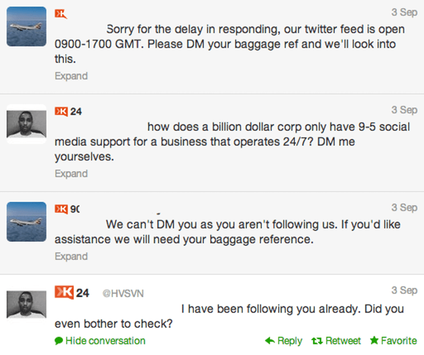Image resolution: width=424 pixels, height=355 pixels.
Task: Open the 3 Sep timestamp on the first tweet
Action: click(x=404, y=12)
